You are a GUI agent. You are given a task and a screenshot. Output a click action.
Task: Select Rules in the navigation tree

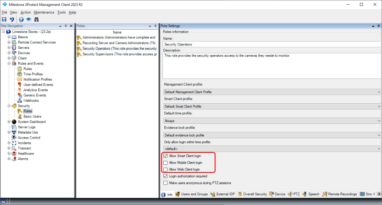pyautogui.click(x=28, y=69)
